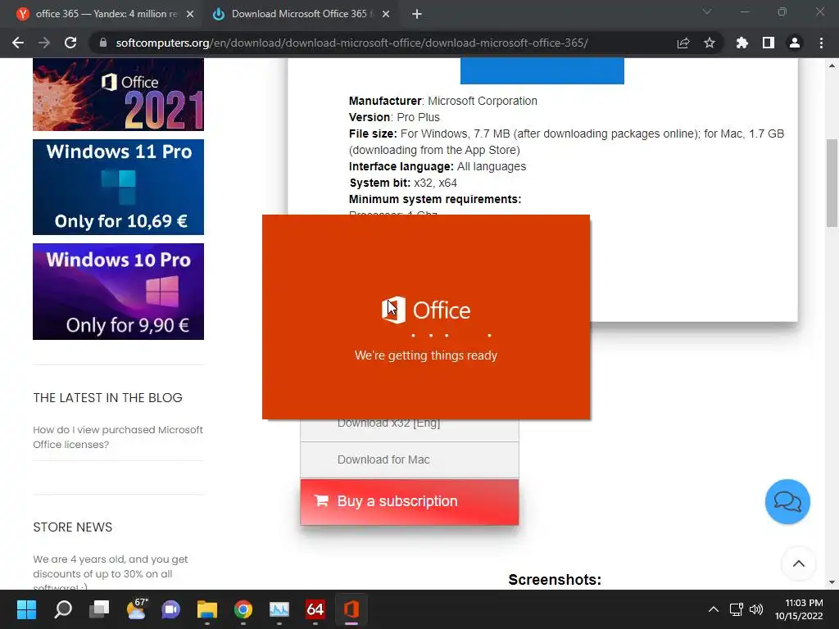Open the browser profile icon

point(795,43)
